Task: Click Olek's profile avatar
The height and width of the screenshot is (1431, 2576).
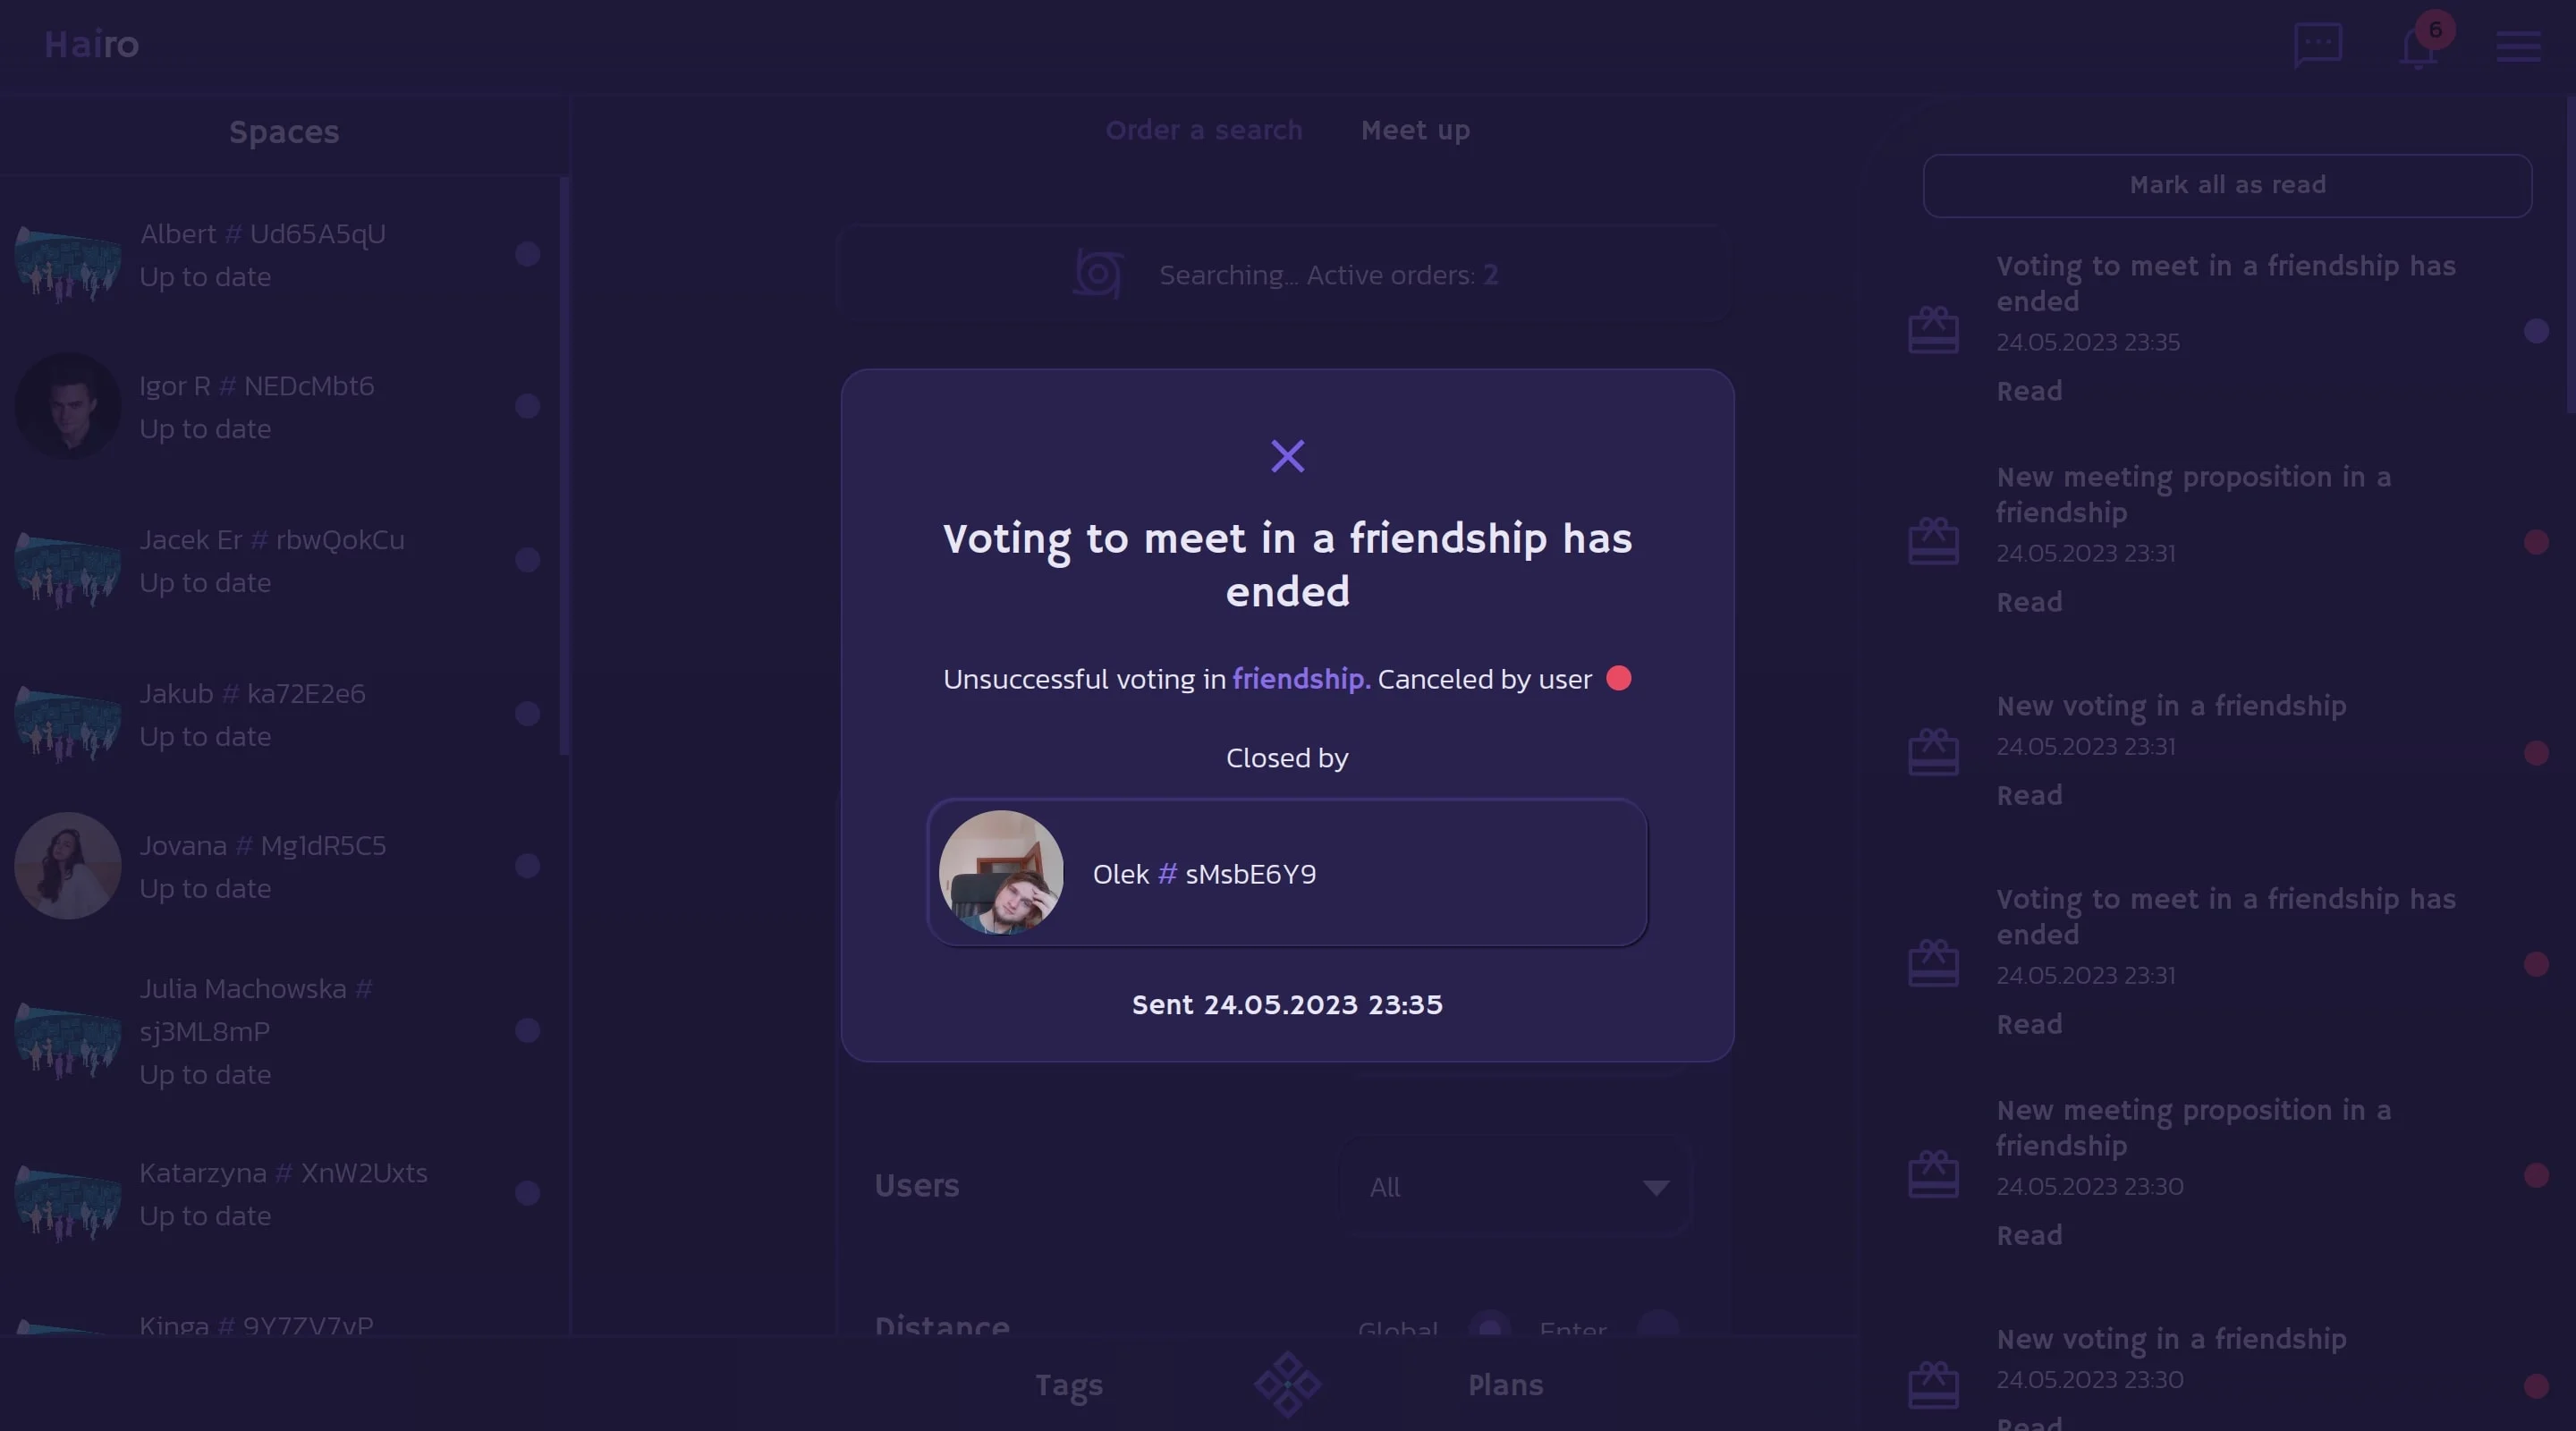Action: [x=1001, y=872]
